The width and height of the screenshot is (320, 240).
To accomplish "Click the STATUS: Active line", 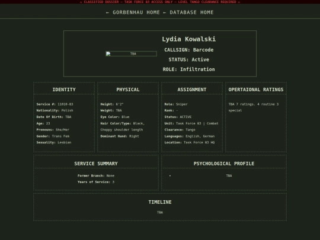I will pos(189,60).
